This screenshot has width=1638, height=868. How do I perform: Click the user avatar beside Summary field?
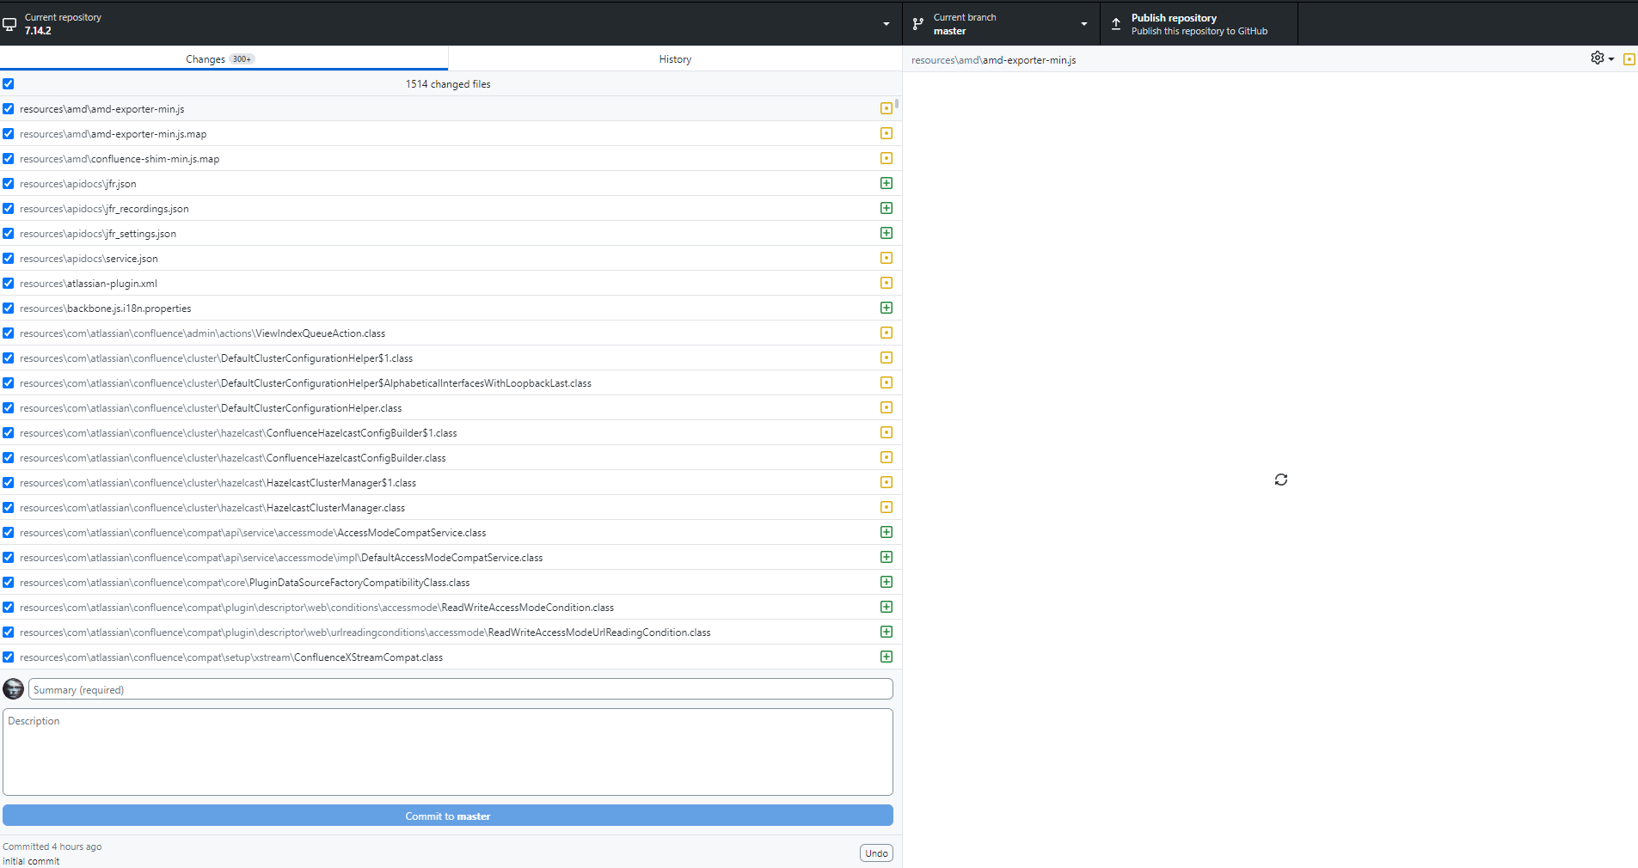[x=14, y=689]
